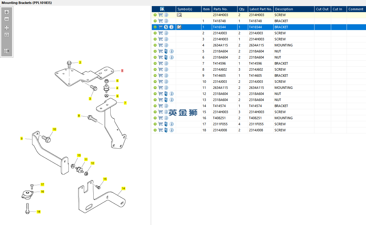This screenshot has height=225, width=366.
Task: Open book symbol for T416544 row
Action: [179, 27]
